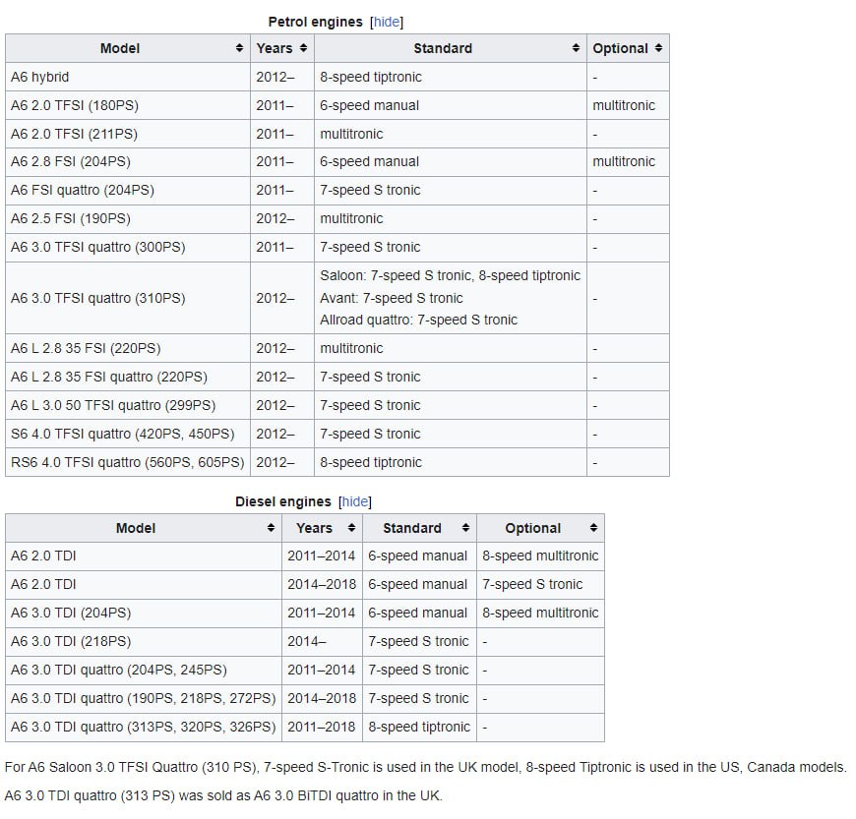
Task: Click 8-speed multitronic for A6 3.0 TDI (204PS)
Action: pos(540,613)
